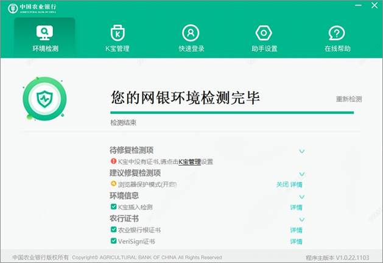Viewport: 383px width, 263px height.
Task: Click the green detection progress bar
Action: pyautogui.click(x=231, y=112)
